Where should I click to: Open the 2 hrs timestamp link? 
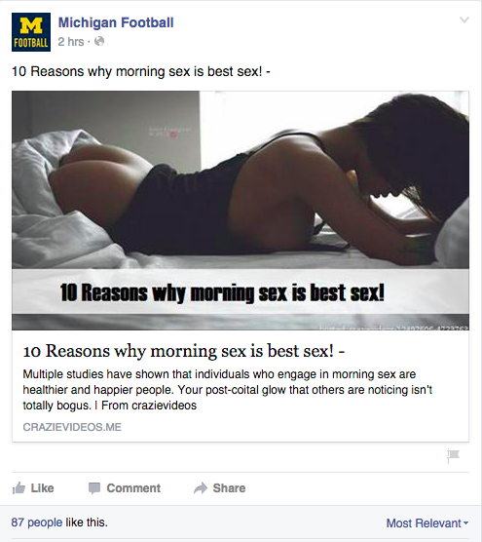tap(71, 42)
